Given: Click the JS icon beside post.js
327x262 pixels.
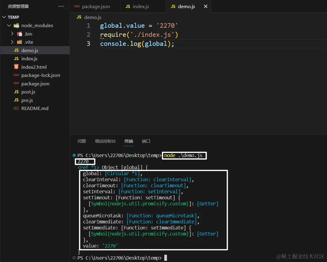Looking at the screenshot, I should click(x=16, y=92).
